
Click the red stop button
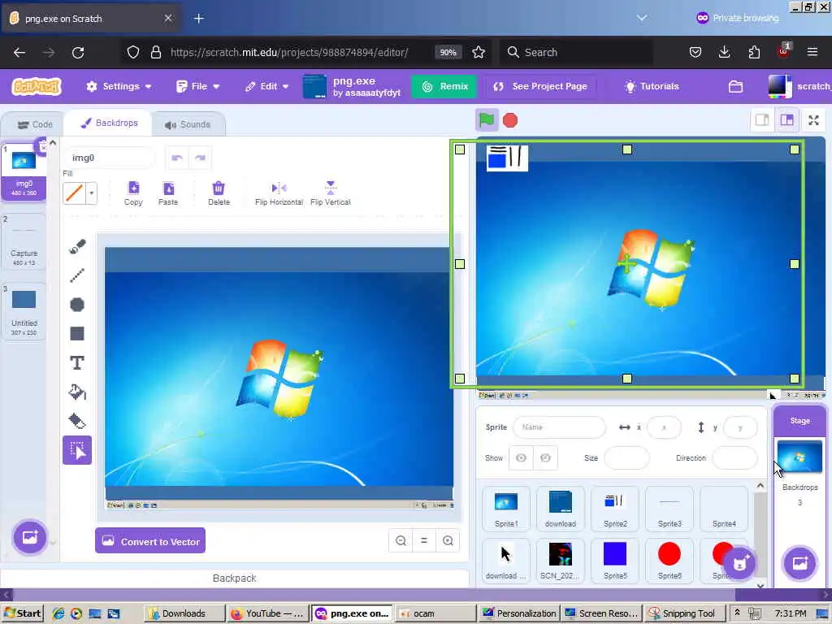click(x=510, y=120)
